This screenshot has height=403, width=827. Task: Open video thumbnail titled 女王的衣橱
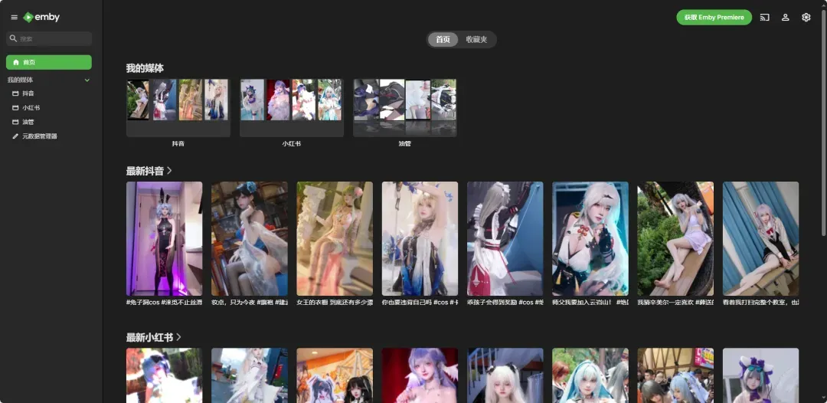pos(335,238)
